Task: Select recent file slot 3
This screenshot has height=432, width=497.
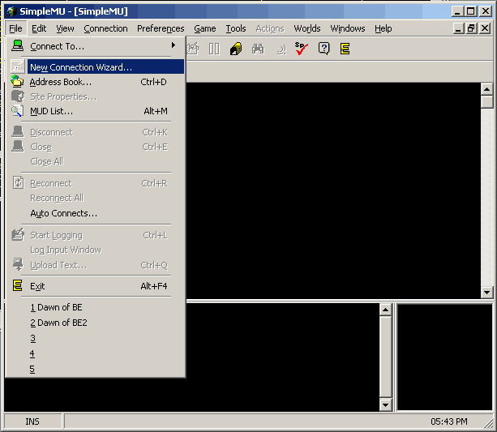Action: tap(95, 338)
